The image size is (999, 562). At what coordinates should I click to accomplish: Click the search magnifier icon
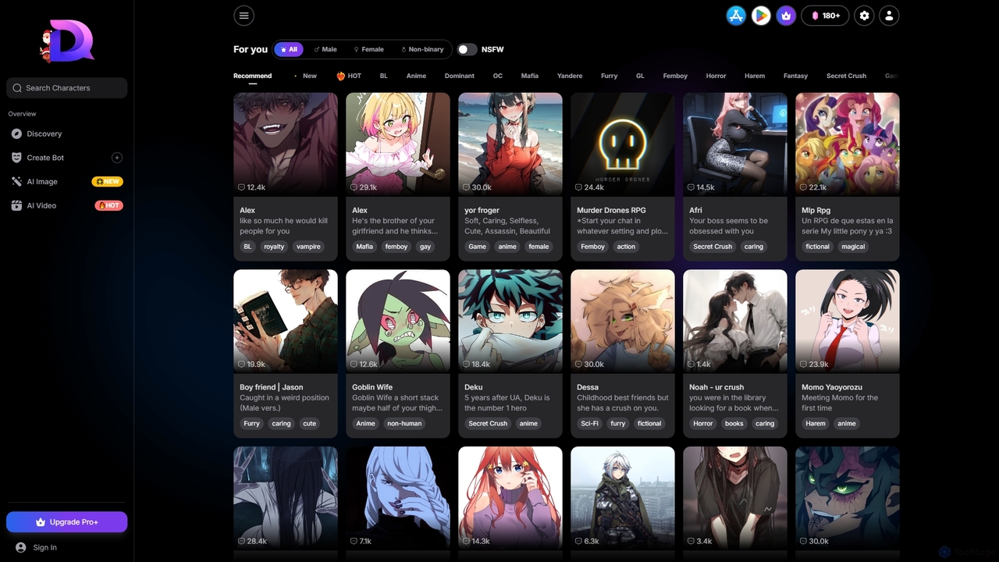coord(17,88)
